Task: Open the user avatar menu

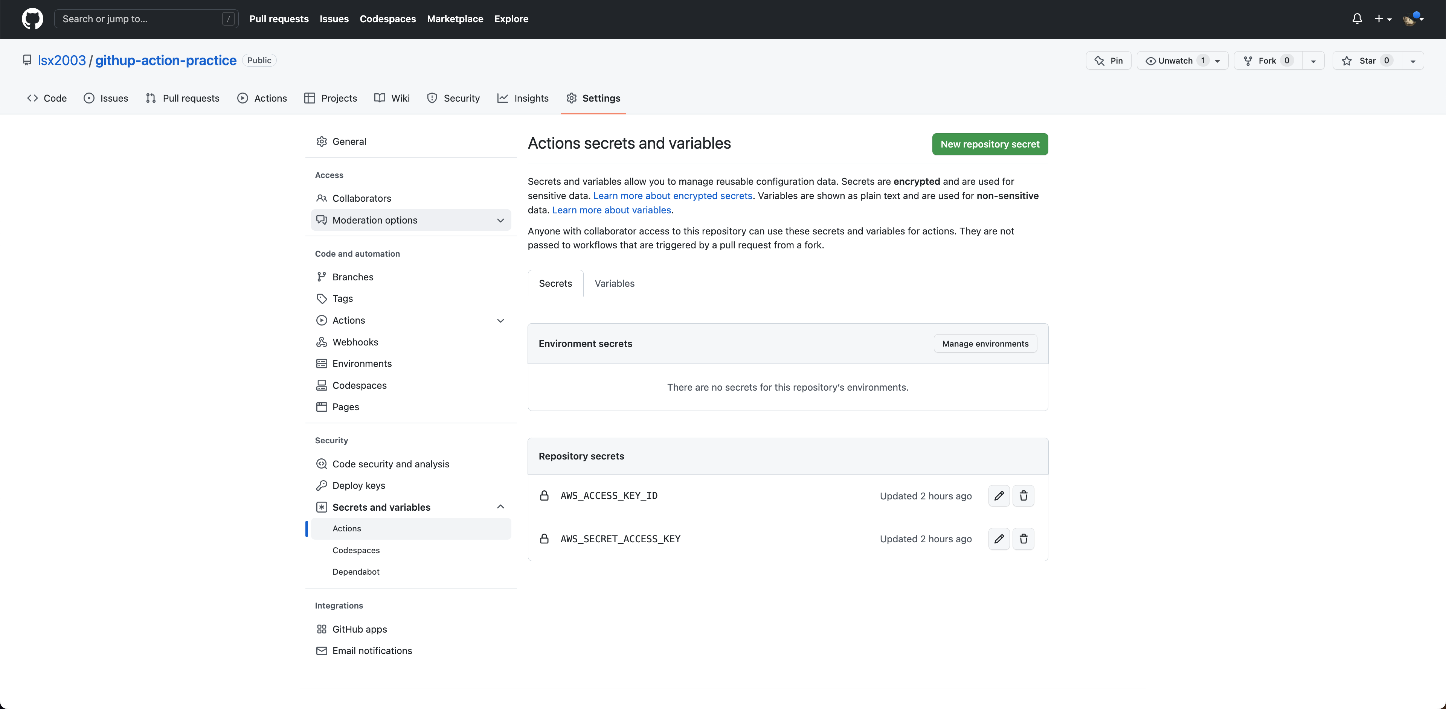Action: tap(1413, 18)
